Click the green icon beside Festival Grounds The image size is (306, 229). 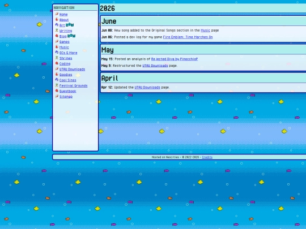[57, 85]
